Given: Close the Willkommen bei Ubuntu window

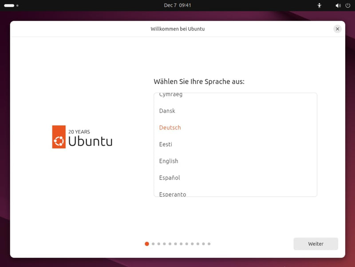Looking at the screenshot, I should (x=337, y=29).
